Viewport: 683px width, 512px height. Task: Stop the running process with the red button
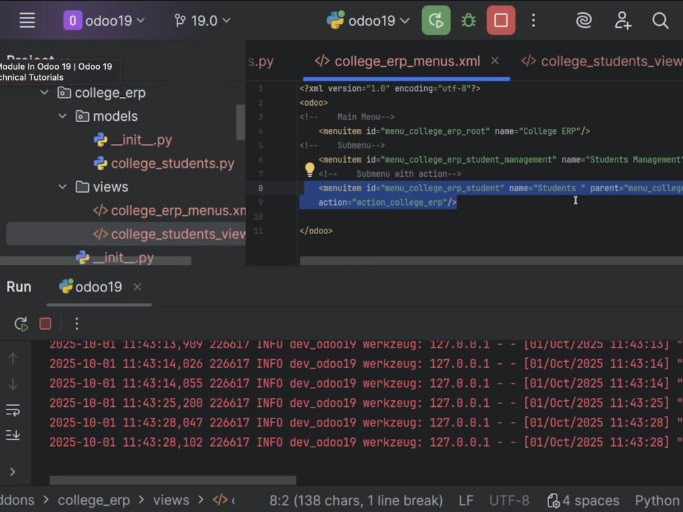click(x=501, y=20)
